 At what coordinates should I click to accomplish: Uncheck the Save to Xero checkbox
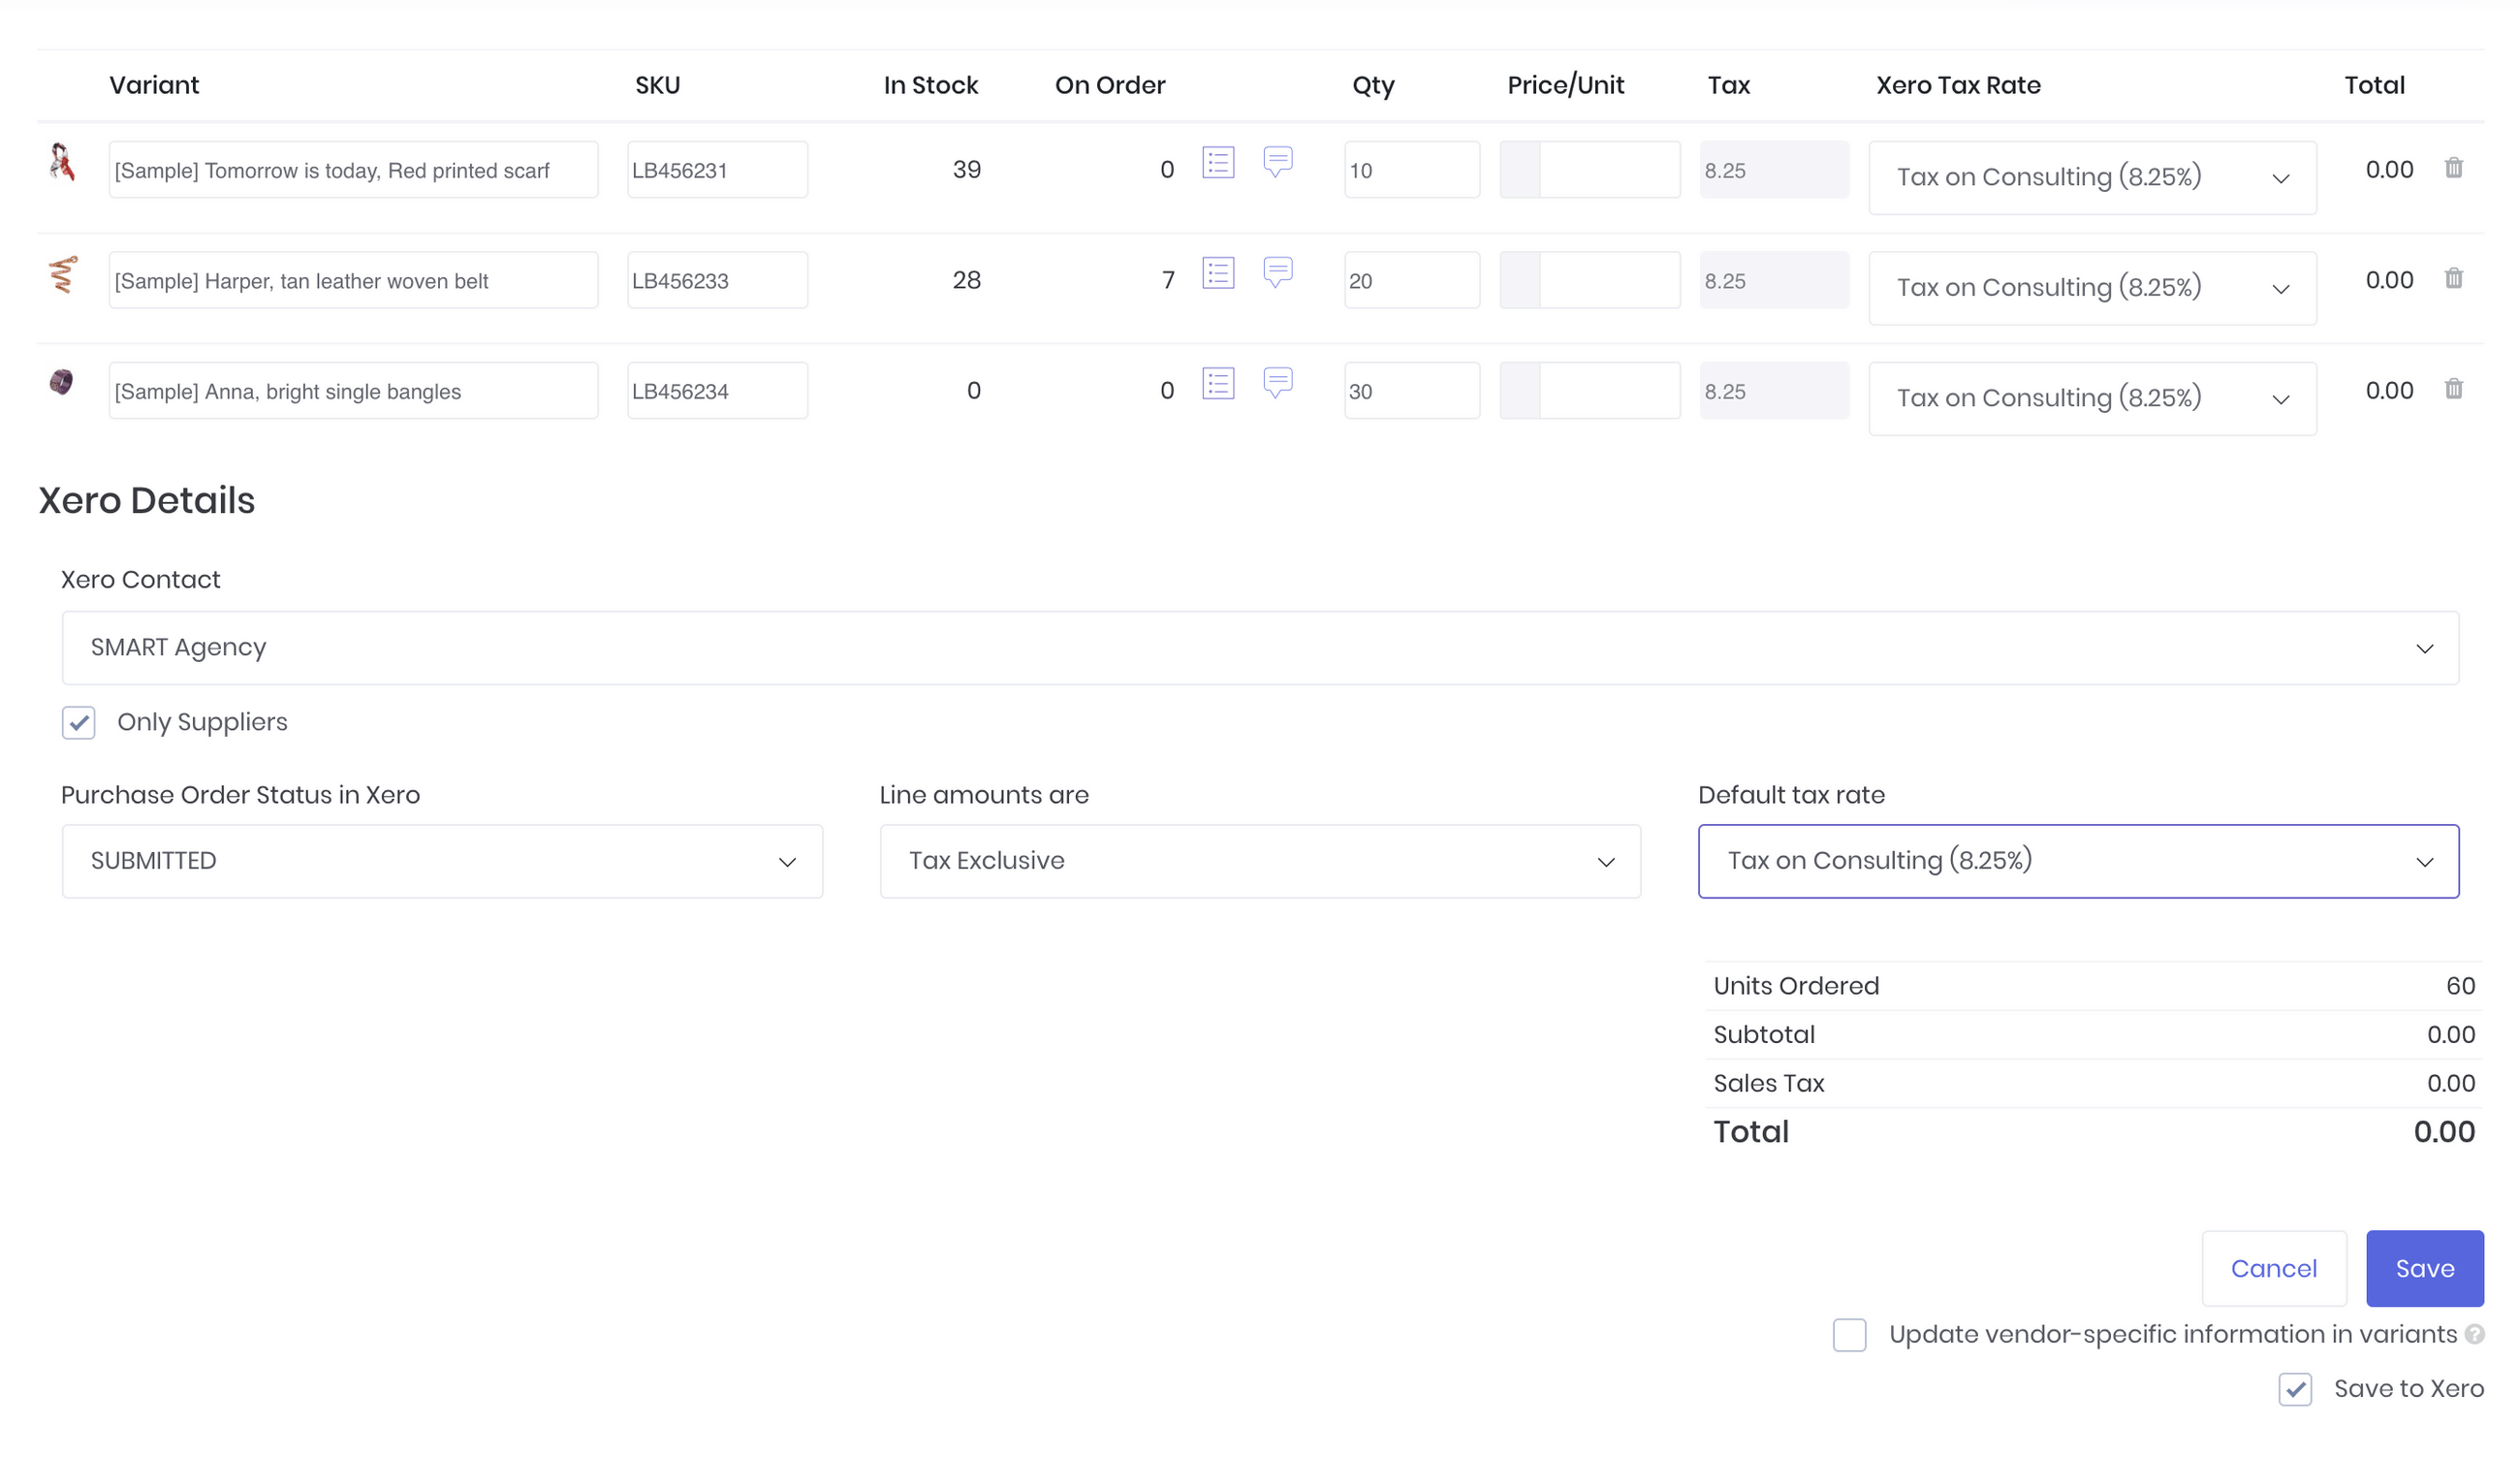click(2296, 1389)
